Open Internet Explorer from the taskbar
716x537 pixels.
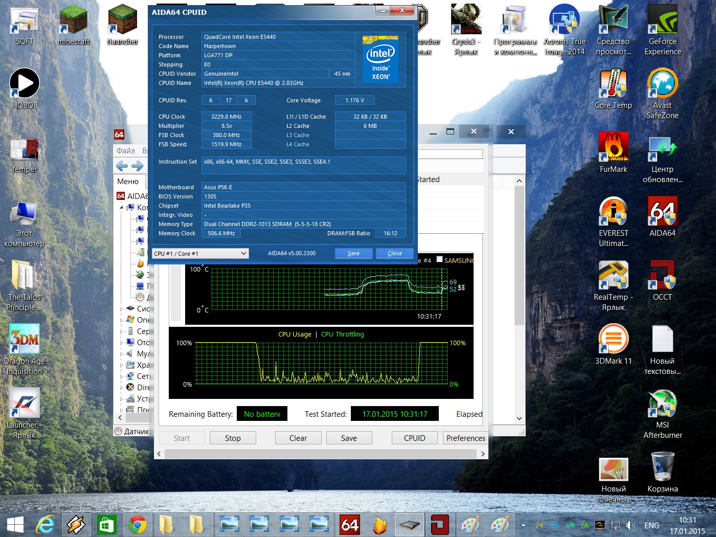coord(46,525)
